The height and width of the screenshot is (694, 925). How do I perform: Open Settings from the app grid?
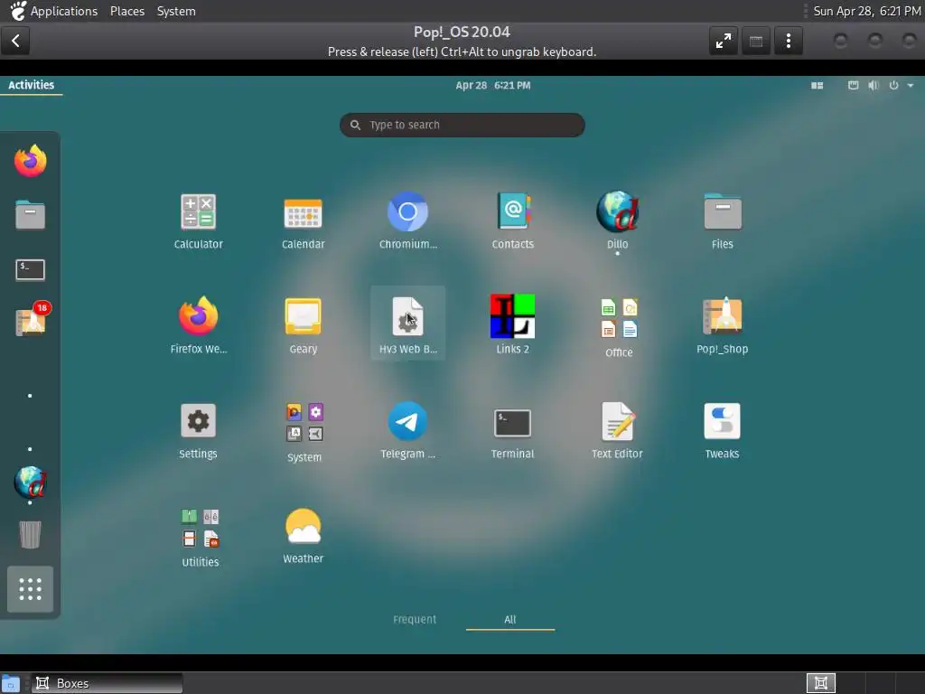pyautogui.click(x=198, y=431)
